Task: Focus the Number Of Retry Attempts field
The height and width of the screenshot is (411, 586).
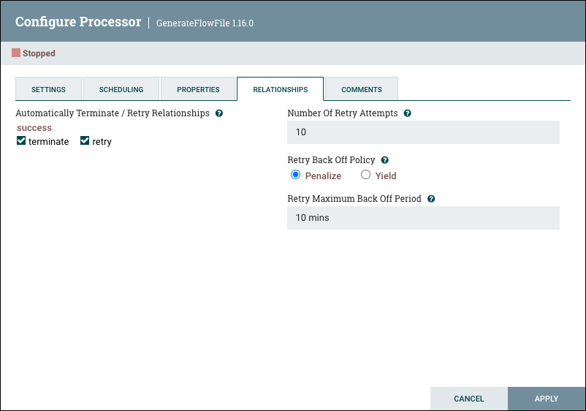Action: point(423,132)
